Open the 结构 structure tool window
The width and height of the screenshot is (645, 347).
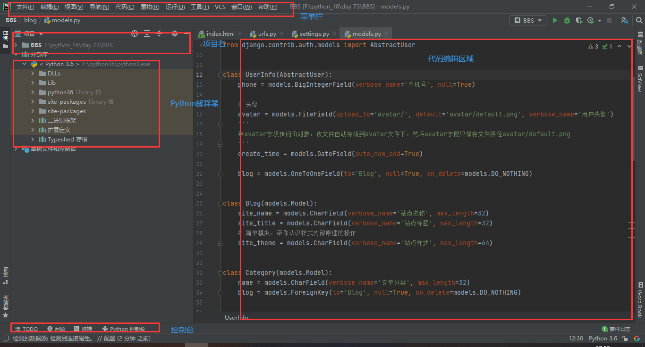[5, 276]
